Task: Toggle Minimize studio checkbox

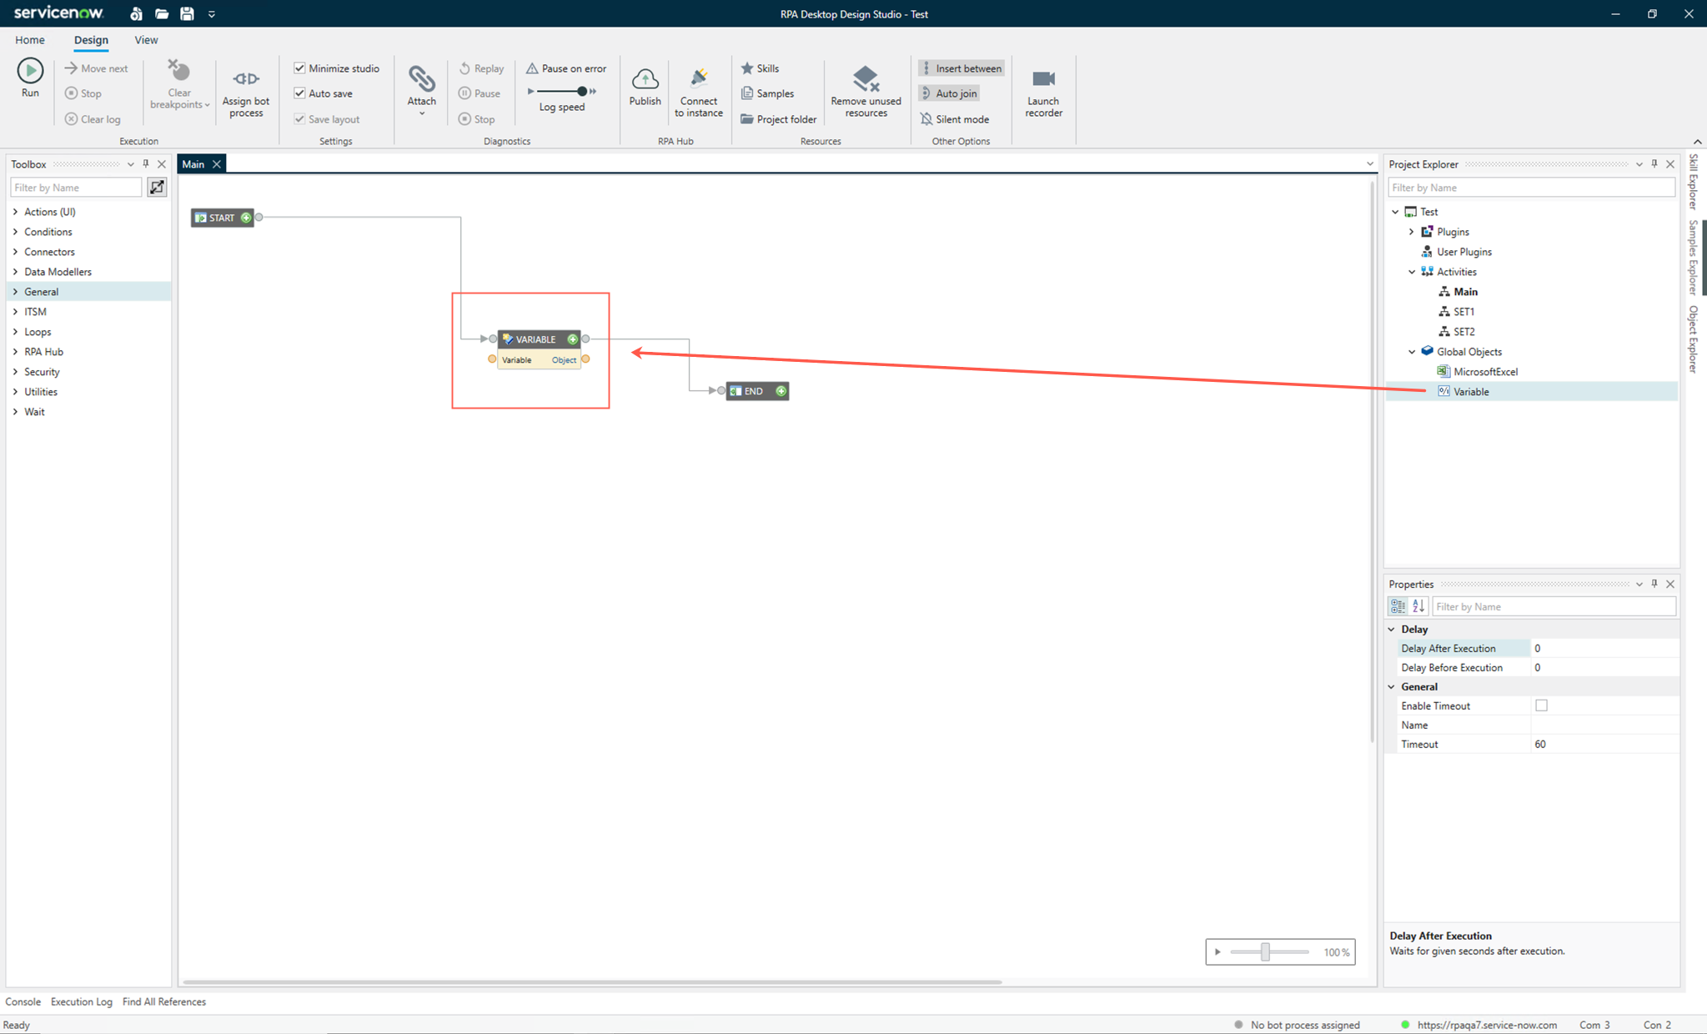Action: click(x=299, y=68)
